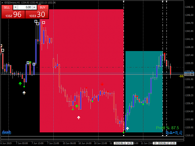Image resolution: width=195 pixels, height=146 pixels.
Task: Click the 1319.15 price scale label
Action: [189, 135]
